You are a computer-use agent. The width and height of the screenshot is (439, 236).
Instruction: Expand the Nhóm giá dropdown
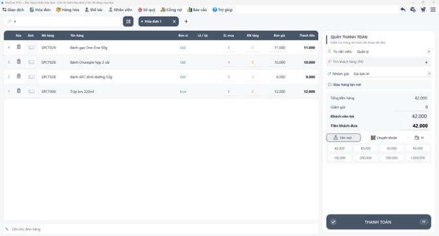[429, 74]
